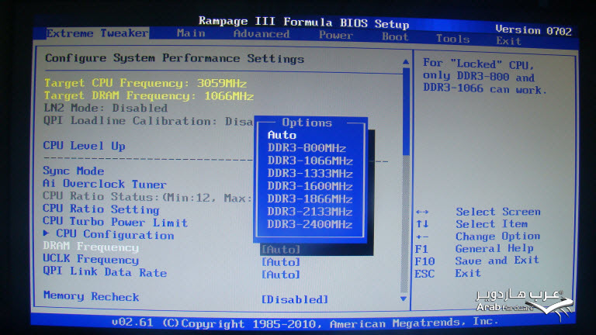
Task: Select the DRAM Frequency row
Action: click(x=91, y=247)
